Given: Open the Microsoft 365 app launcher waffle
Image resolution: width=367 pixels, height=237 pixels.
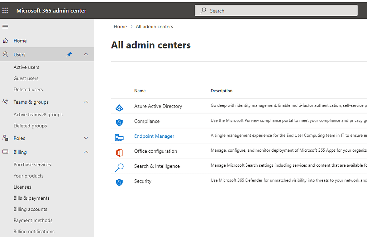Looking at the screenshot, I should point(5,10).
